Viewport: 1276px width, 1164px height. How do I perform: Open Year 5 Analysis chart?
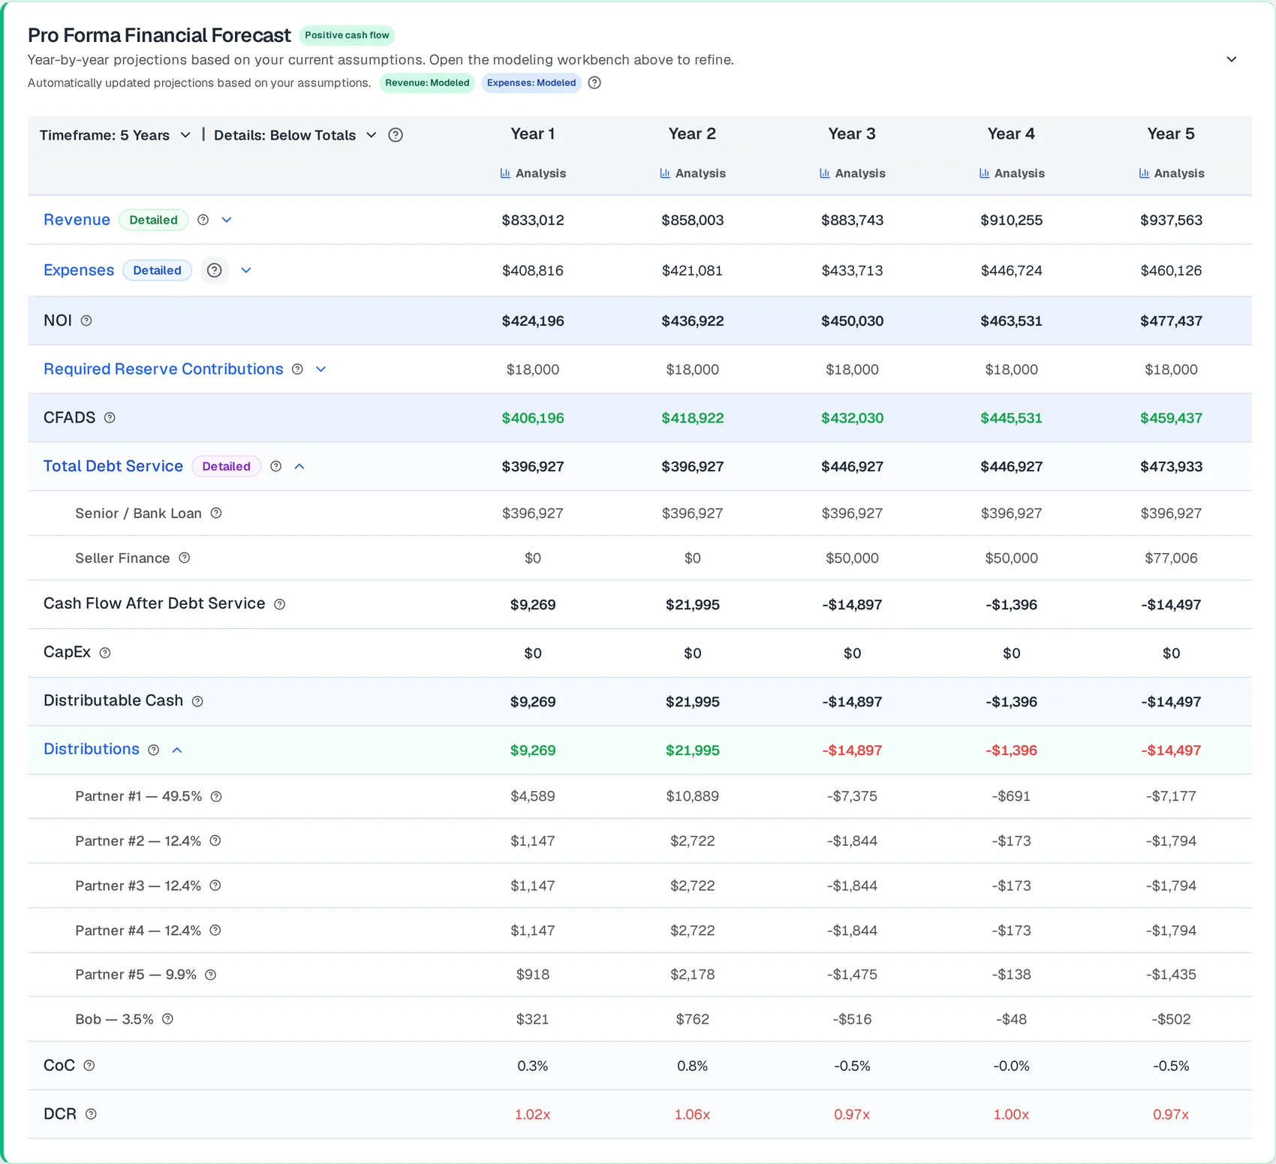click(x=1172, y=173)
